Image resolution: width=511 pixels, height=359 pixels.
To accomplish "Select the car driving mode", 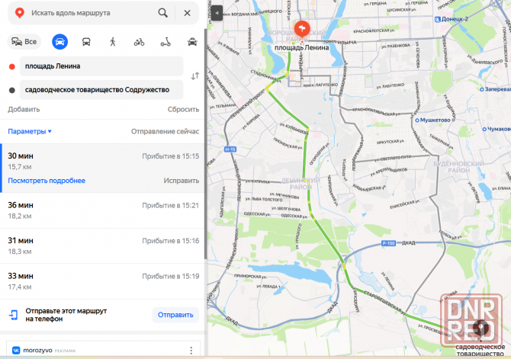I will point(60,42).
